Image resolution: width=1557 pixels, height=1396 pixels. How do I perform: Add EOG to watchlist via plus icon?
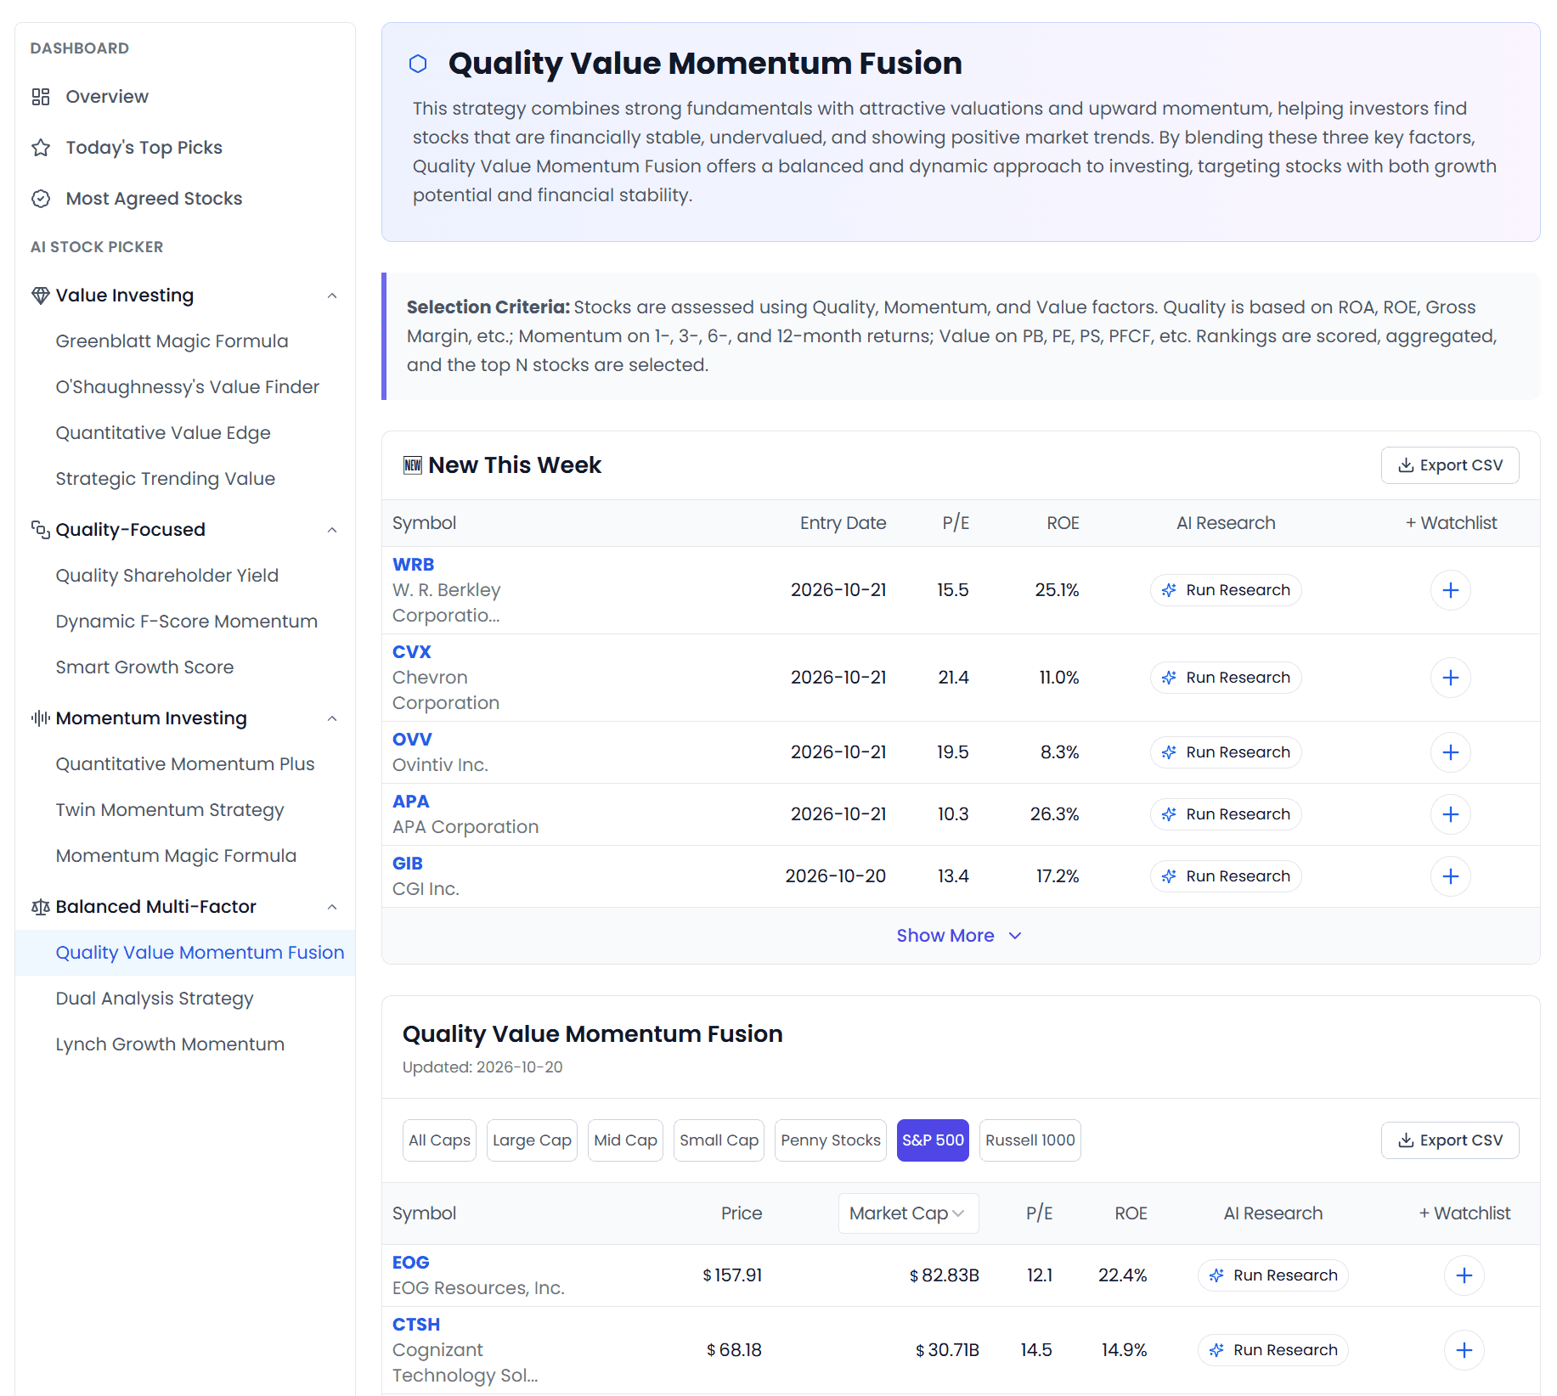tap(1464, 1275)
